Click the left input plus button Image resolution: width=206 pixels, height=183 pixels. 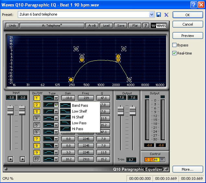click(x=11, y=159)
